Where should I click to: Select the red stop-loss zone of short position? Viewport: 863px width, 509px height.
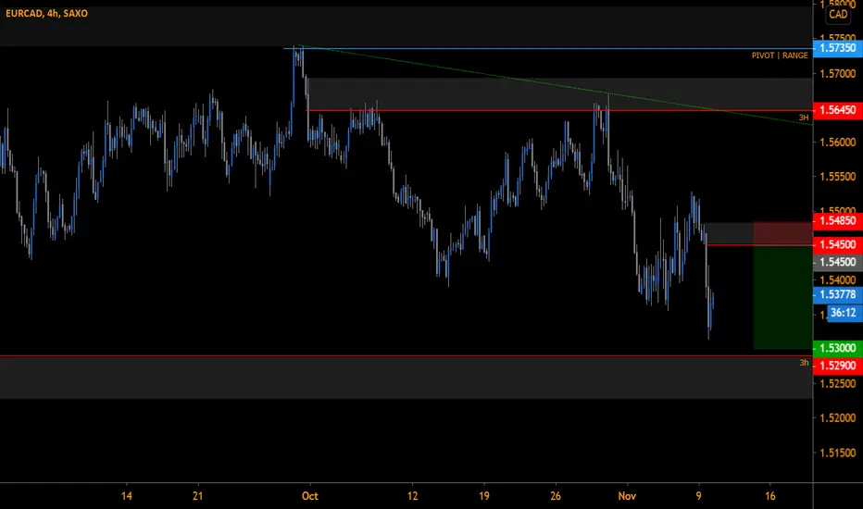click(x=782, y=233)
